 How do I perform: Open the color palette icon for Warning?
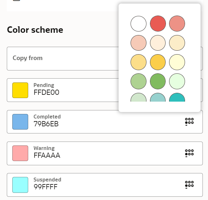pos(189,153)
